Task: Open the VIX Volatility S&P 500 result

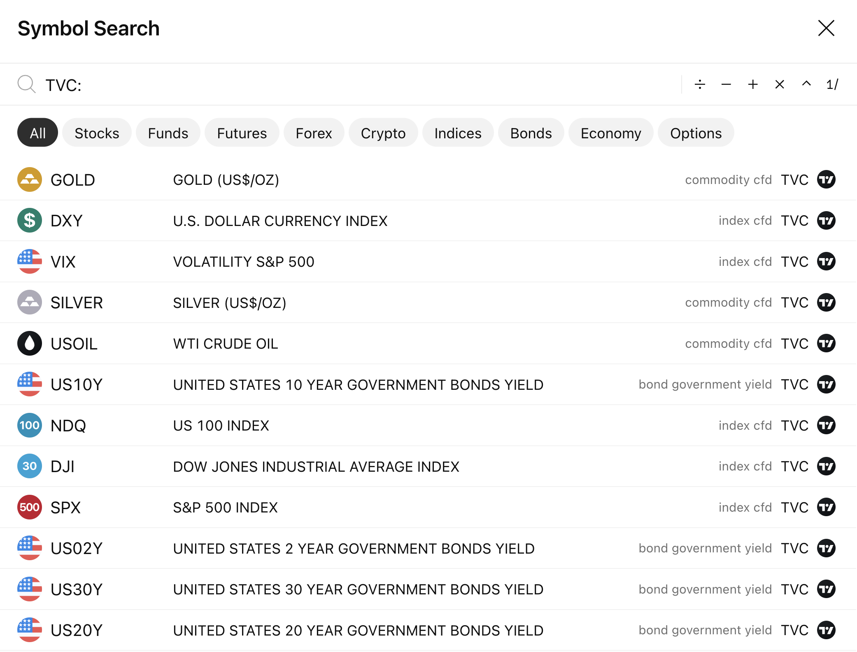Action: [x=244, y=262]
